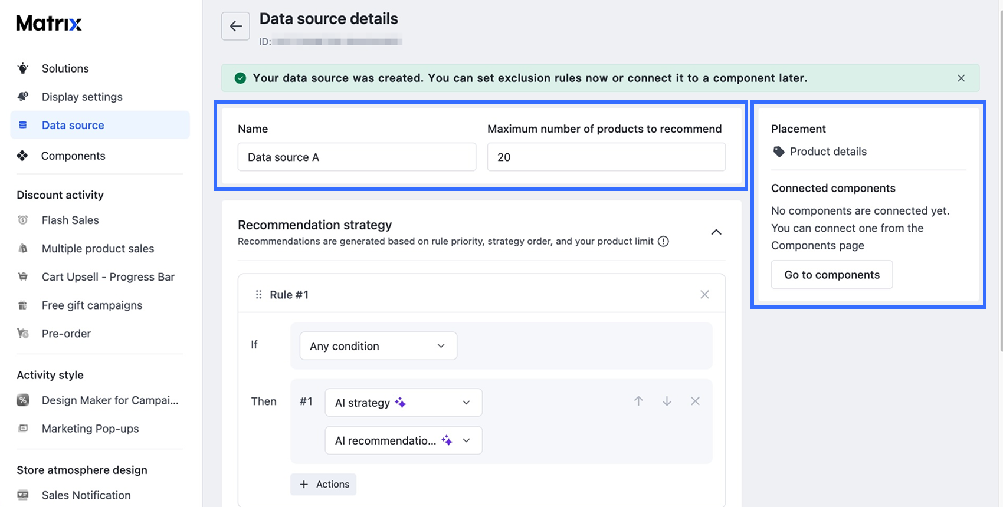
Task: Remove Rule #1 using its X icon
Action: tap(704, 294)
